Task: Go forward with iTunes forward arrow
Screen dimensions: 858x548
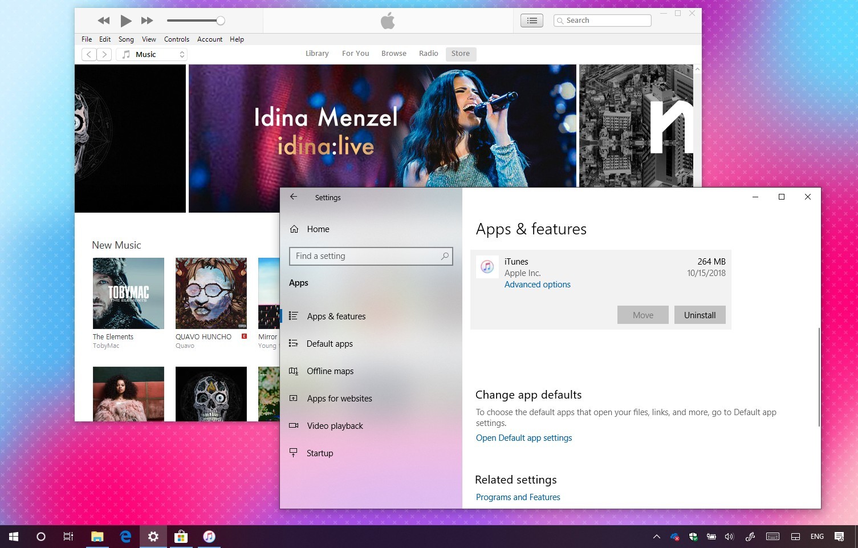Action: point(104,54)
